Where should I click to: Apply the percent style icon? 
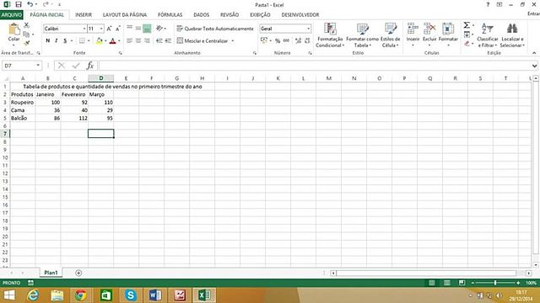coord(278,41)
